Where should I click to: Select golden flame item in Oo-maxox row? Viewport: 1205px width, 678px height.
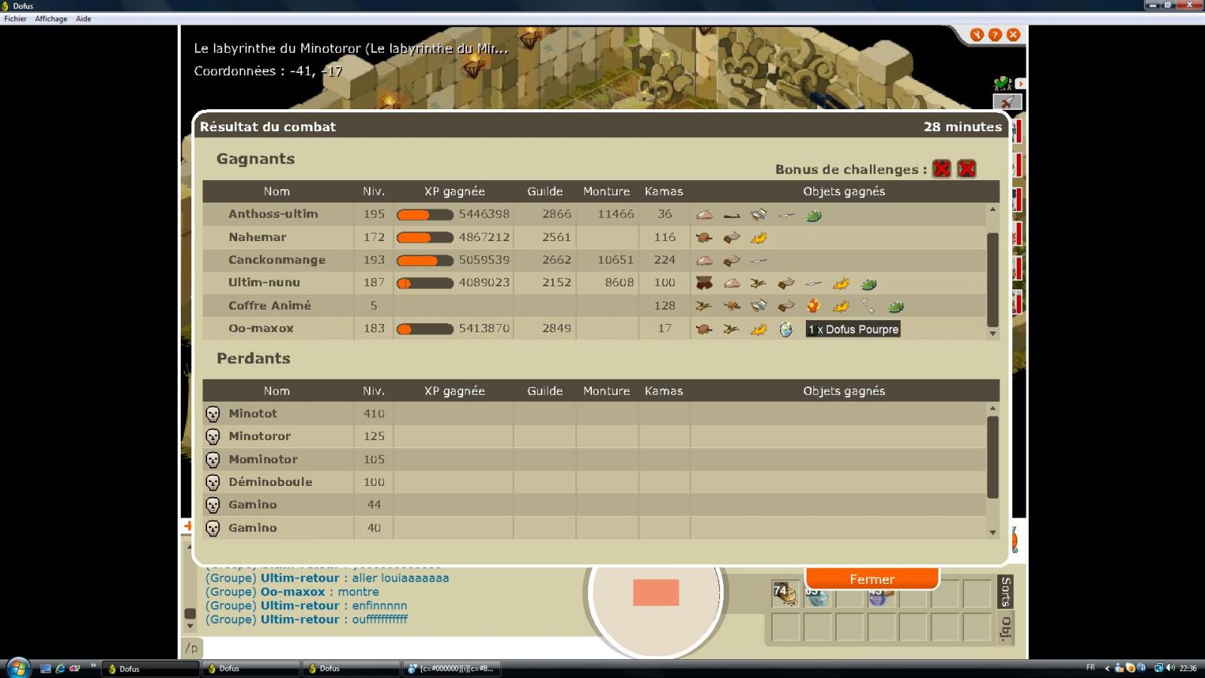(x=758, y=329)
